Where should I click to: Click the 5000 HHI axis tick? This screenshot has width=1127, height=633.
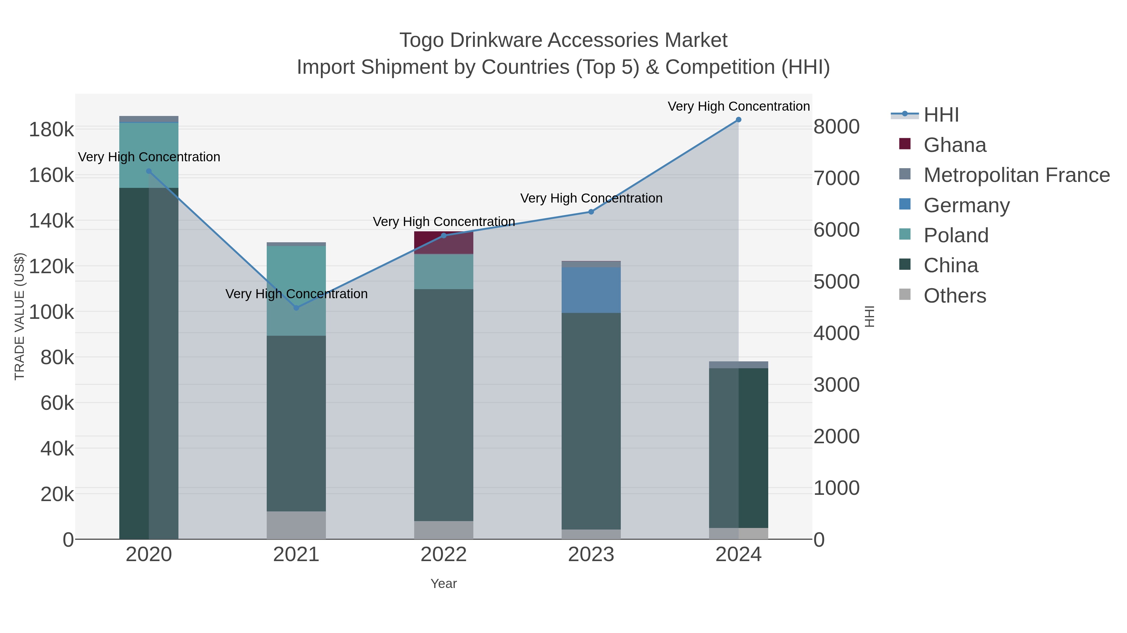click(x=836, y=282)
